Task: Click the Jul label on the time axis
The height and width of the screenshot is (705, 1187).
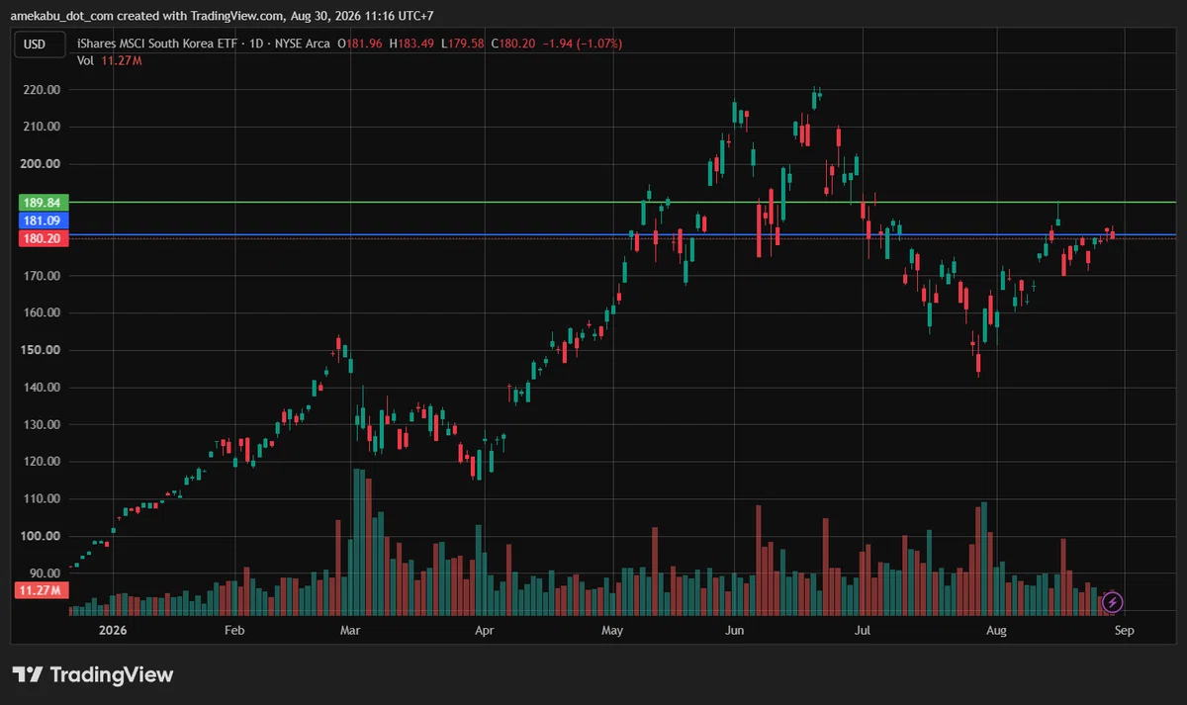Action: [x=863, y=630]
